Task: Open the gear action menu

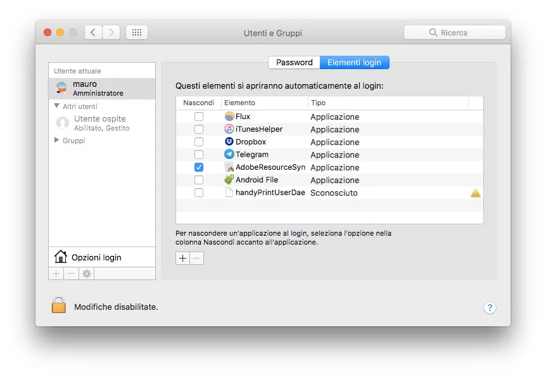Action: [86, 273]
